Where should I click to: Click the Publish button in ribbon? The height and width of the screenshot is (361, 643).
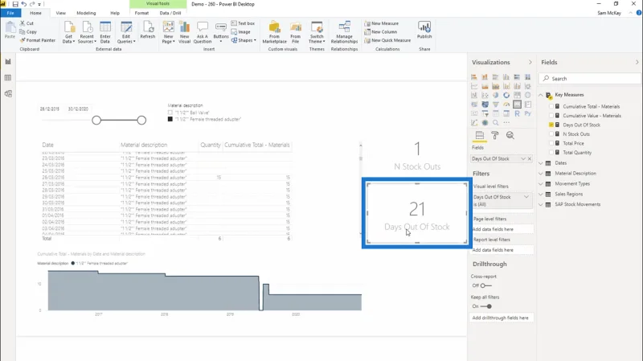coord(424,30)
